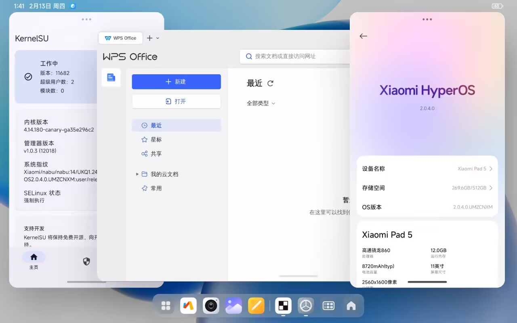
Task: Tap the manager version v1.0.3 (12018)
Action: tap(40, 151)
